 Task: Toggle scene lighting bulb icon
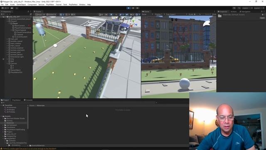click(x=111, y=15)
